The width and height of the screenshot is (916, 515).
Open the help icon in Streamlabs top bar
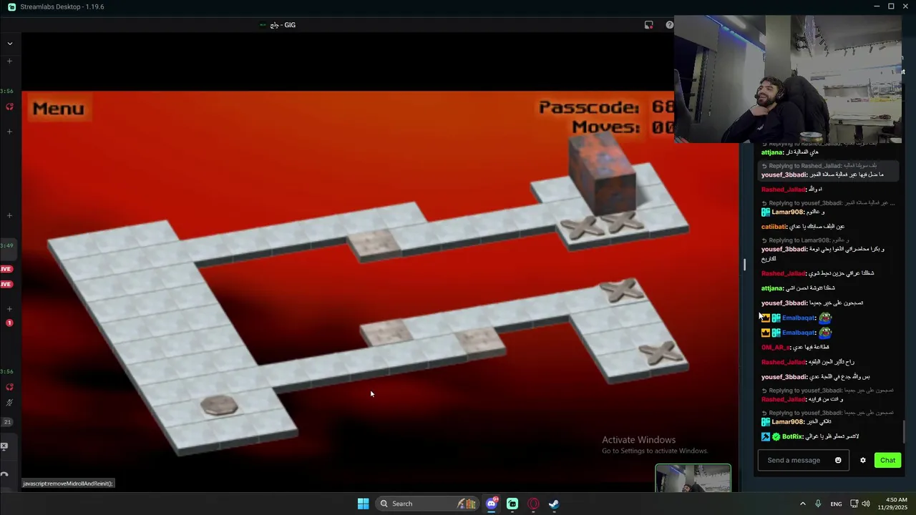(x=669, y=24)
